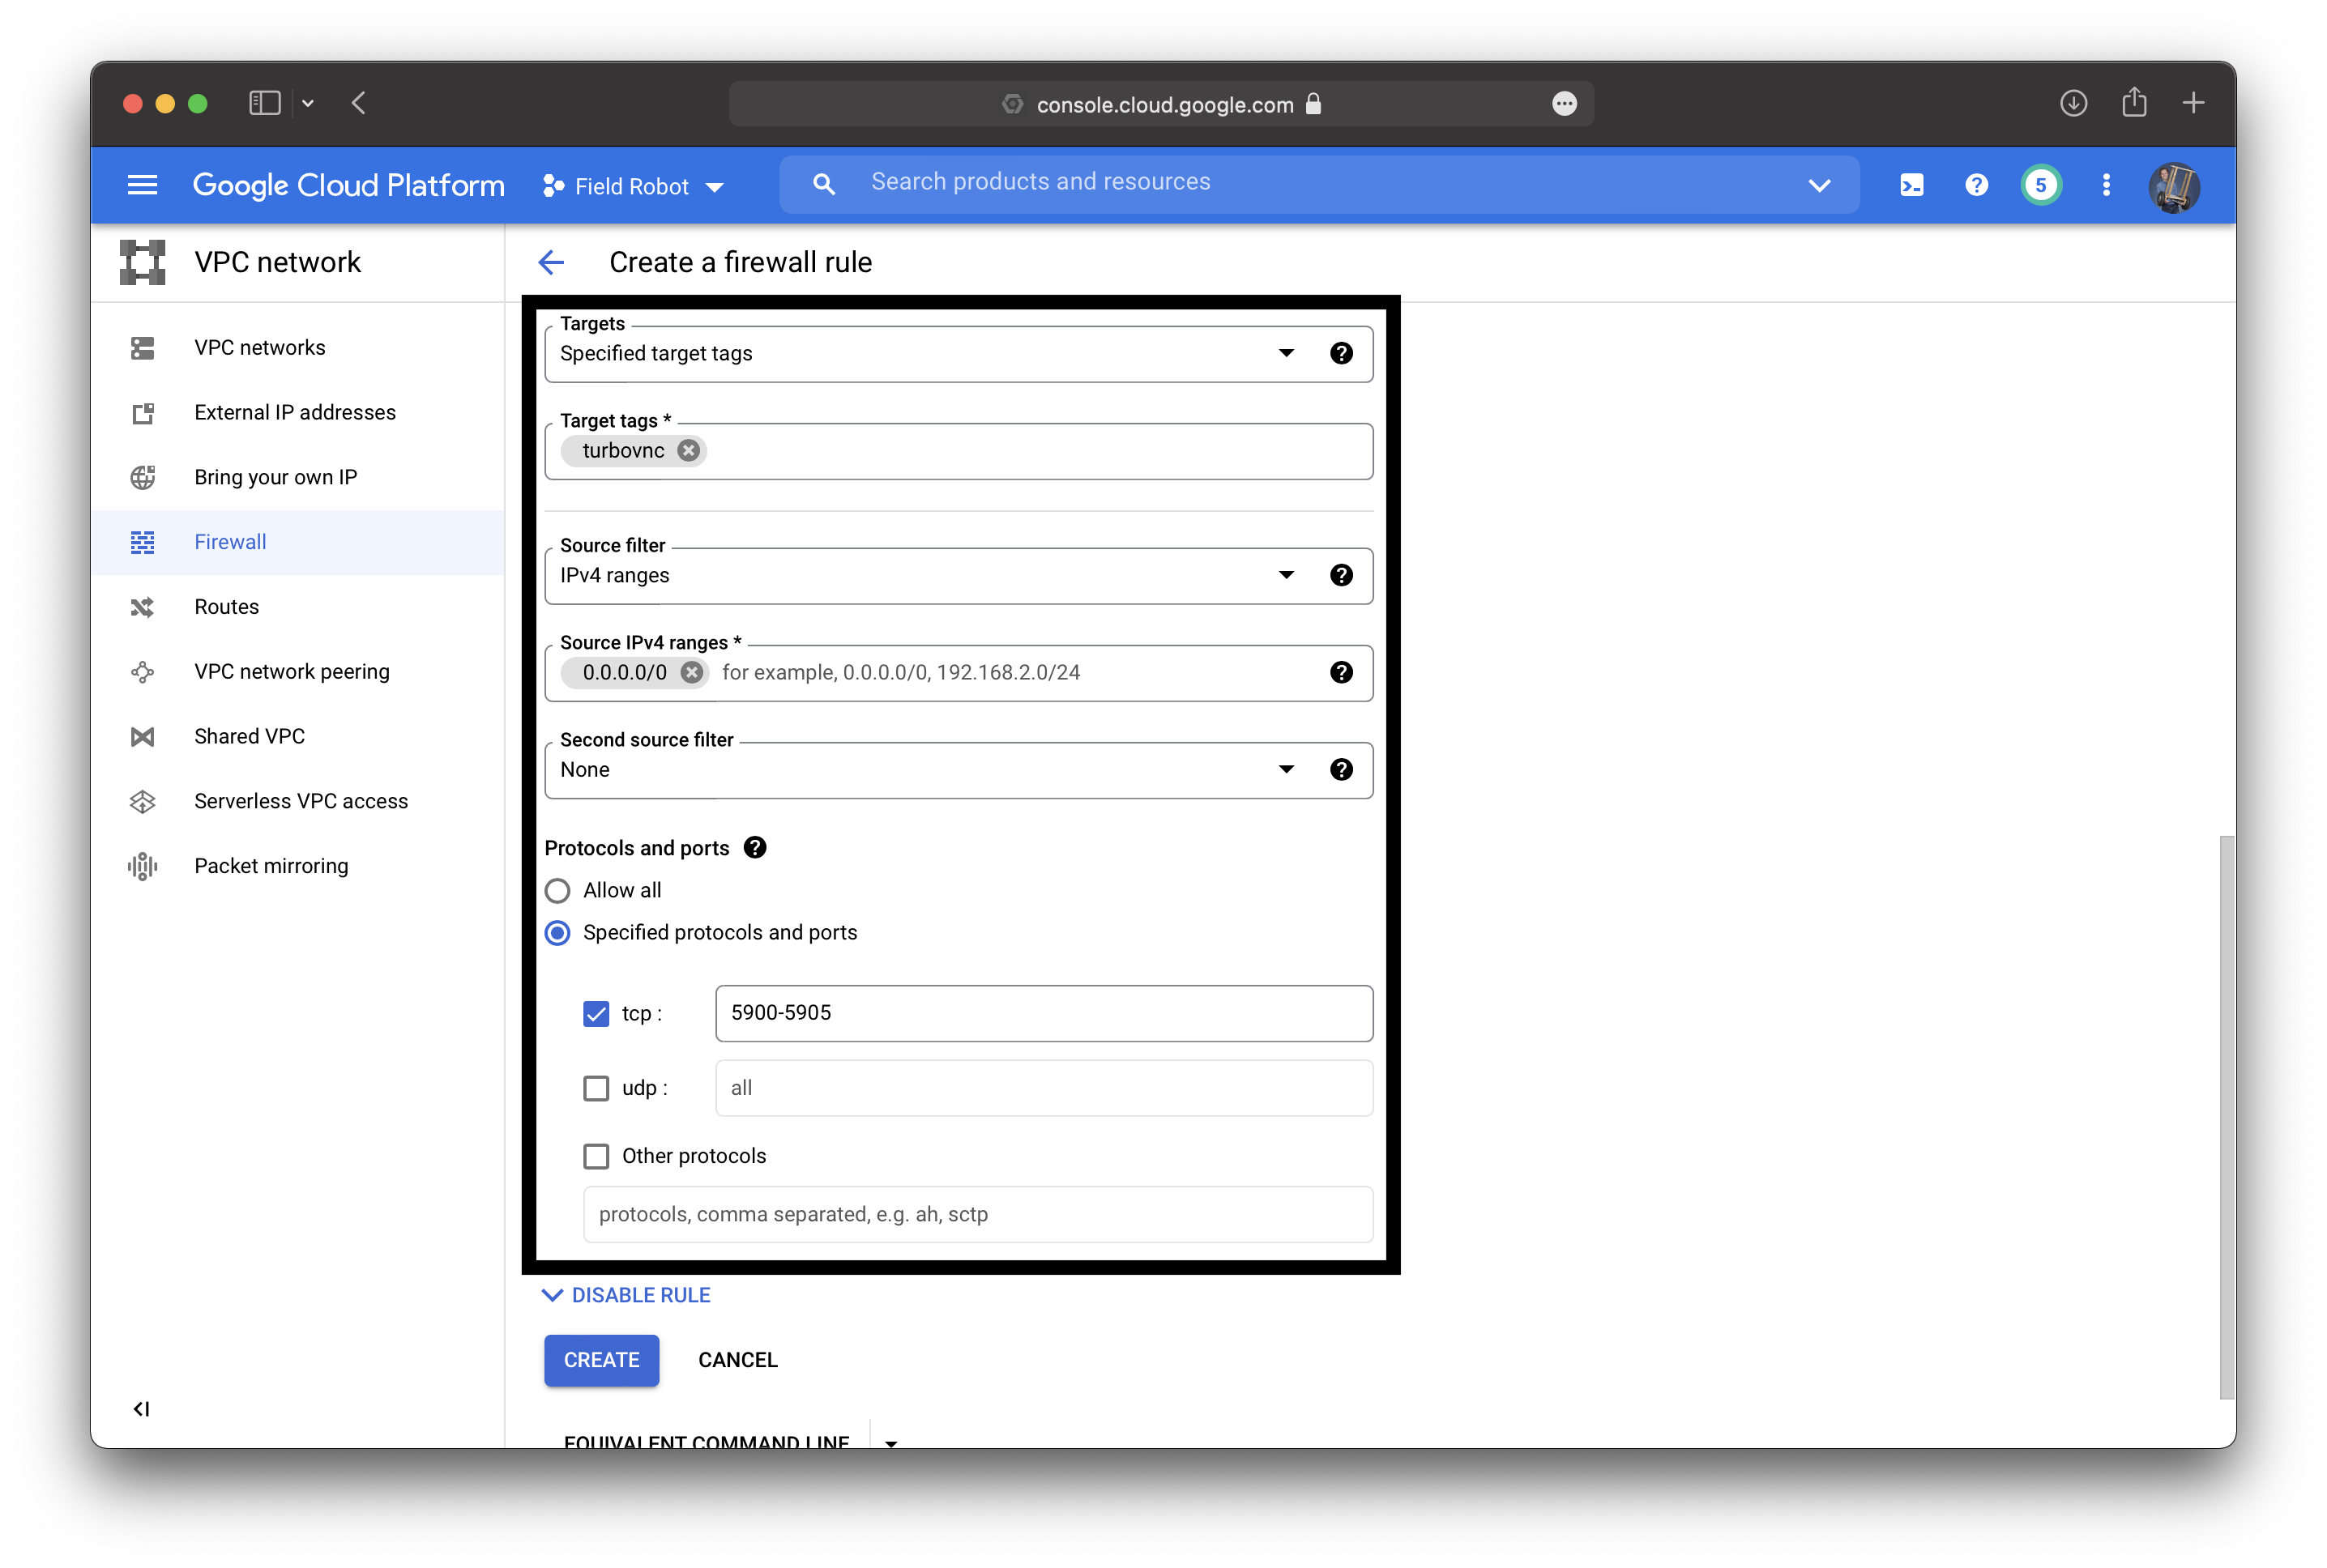Click the VPC networks sidebar icon
Screen dimensions: 2327x1568
142,348
